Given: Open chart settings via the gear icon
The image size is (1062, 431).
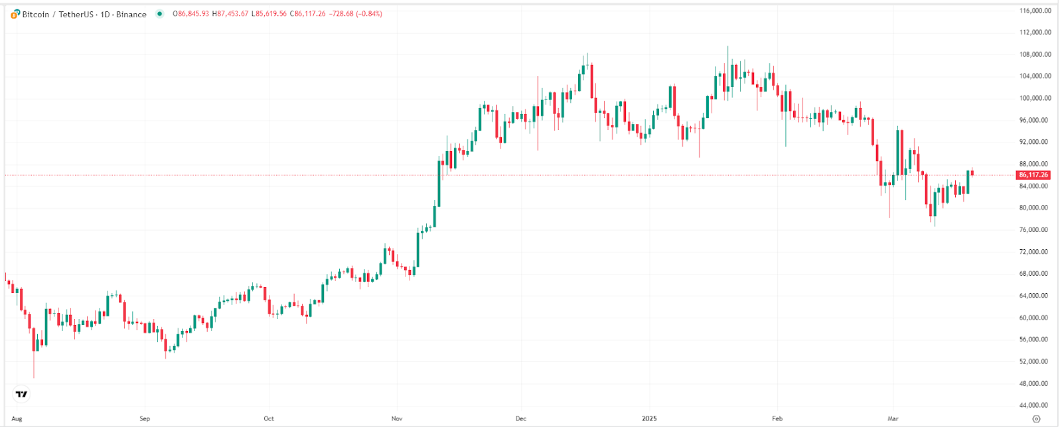Looking at the screenshot, I should tap(1036, 418).
